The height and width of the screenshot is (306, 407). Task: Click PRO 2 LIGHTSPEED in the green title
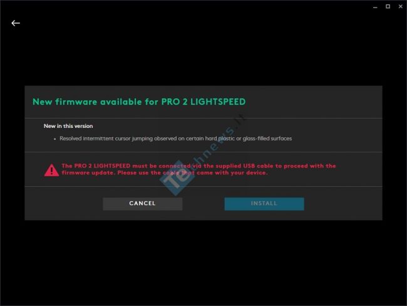(x=203, y=102)
